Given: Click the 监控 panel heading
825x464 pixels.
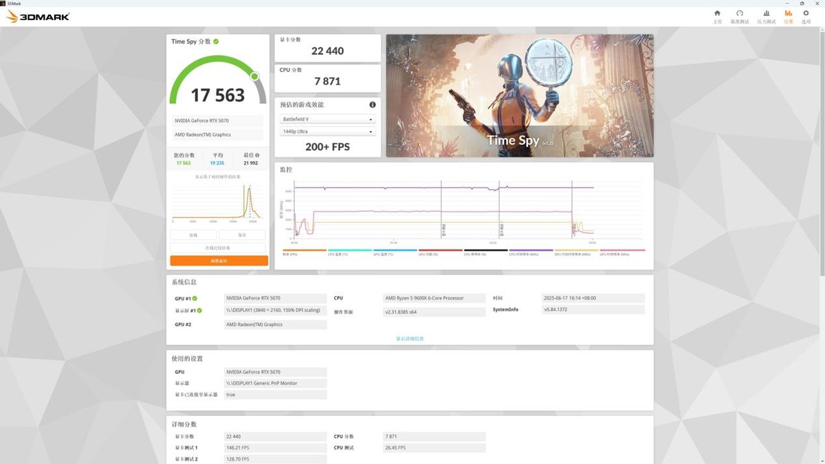Looking at the screenshot, I should coord(286,169).
